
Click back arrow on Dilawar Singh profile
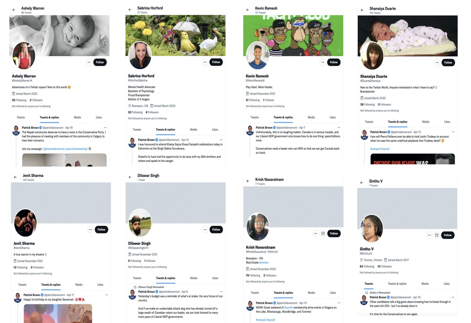pyautogui.click(x=130, y=177)
